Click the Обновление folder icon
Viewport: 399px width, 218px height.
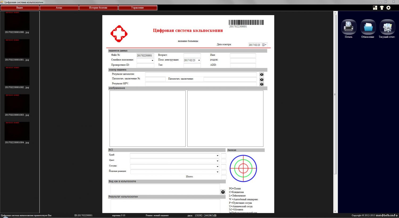368,27
